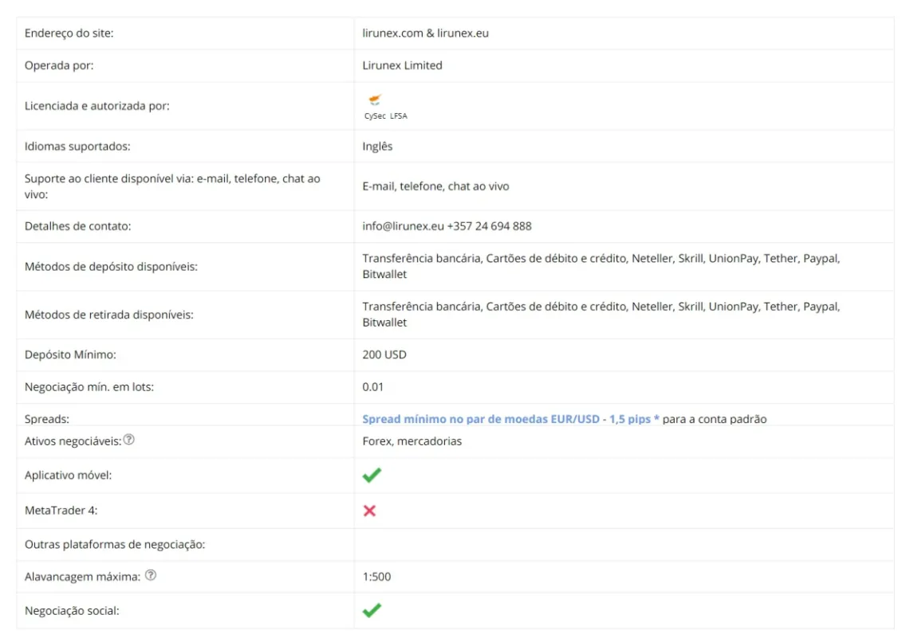Viewport: 914px width, 642px height.
Task: Click the Depósito Mínimo label
Action: [x=70, y=354]
